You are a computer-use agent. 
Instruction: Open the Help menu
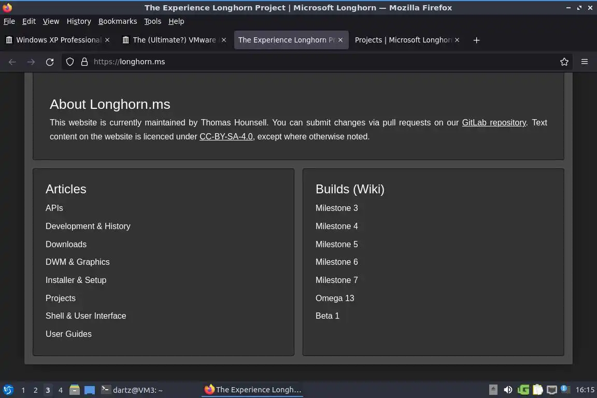[176, 21]
